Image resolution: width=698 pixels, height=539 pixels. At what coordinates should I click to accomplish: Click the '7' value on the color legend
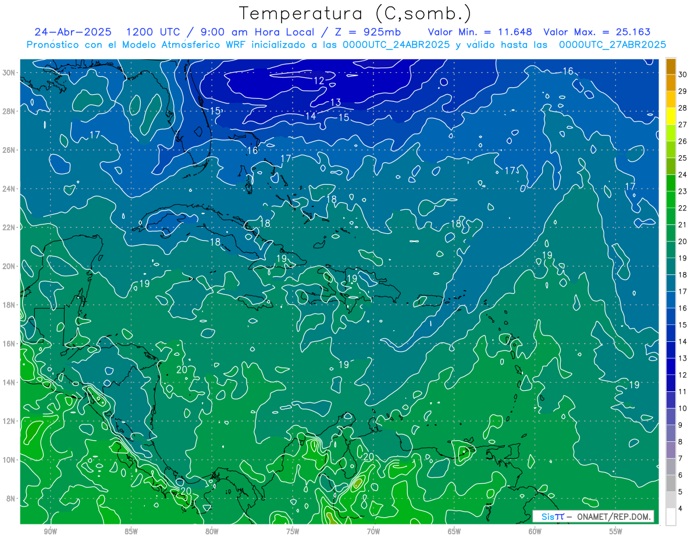(681, 459)
